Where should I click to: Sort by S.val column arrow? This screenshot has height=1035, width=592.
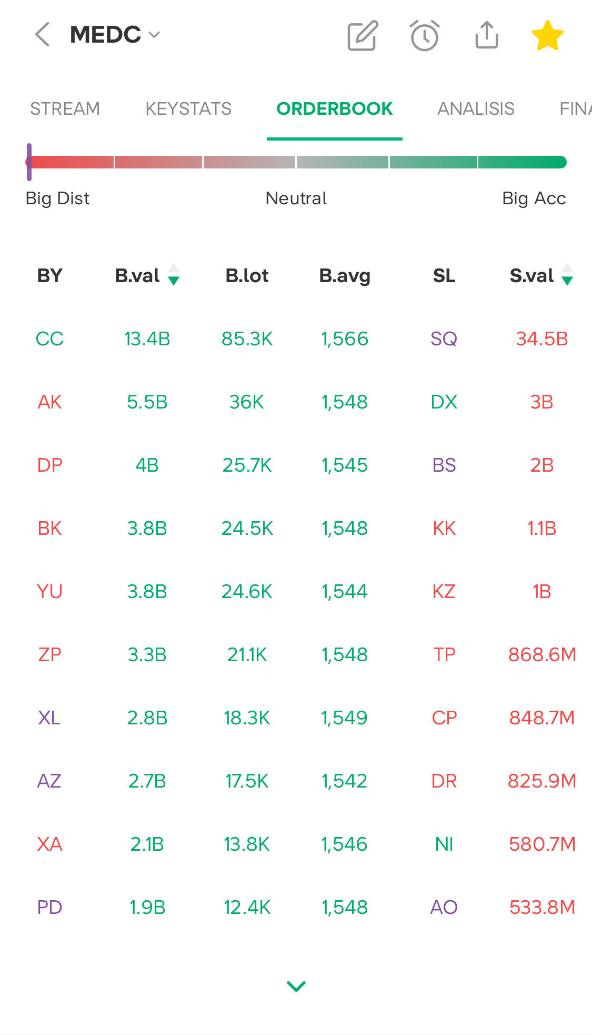coord(567,275)
